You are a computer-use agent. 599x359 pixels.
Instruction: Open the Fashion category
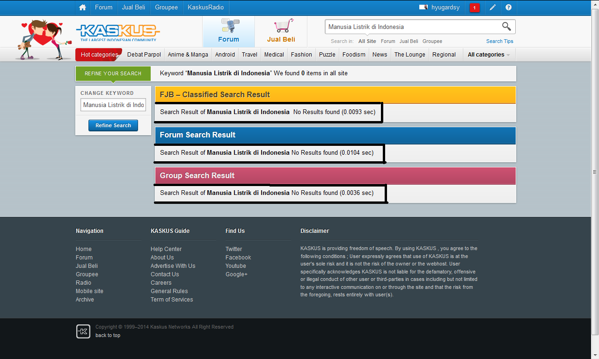(x=301, y=55)
